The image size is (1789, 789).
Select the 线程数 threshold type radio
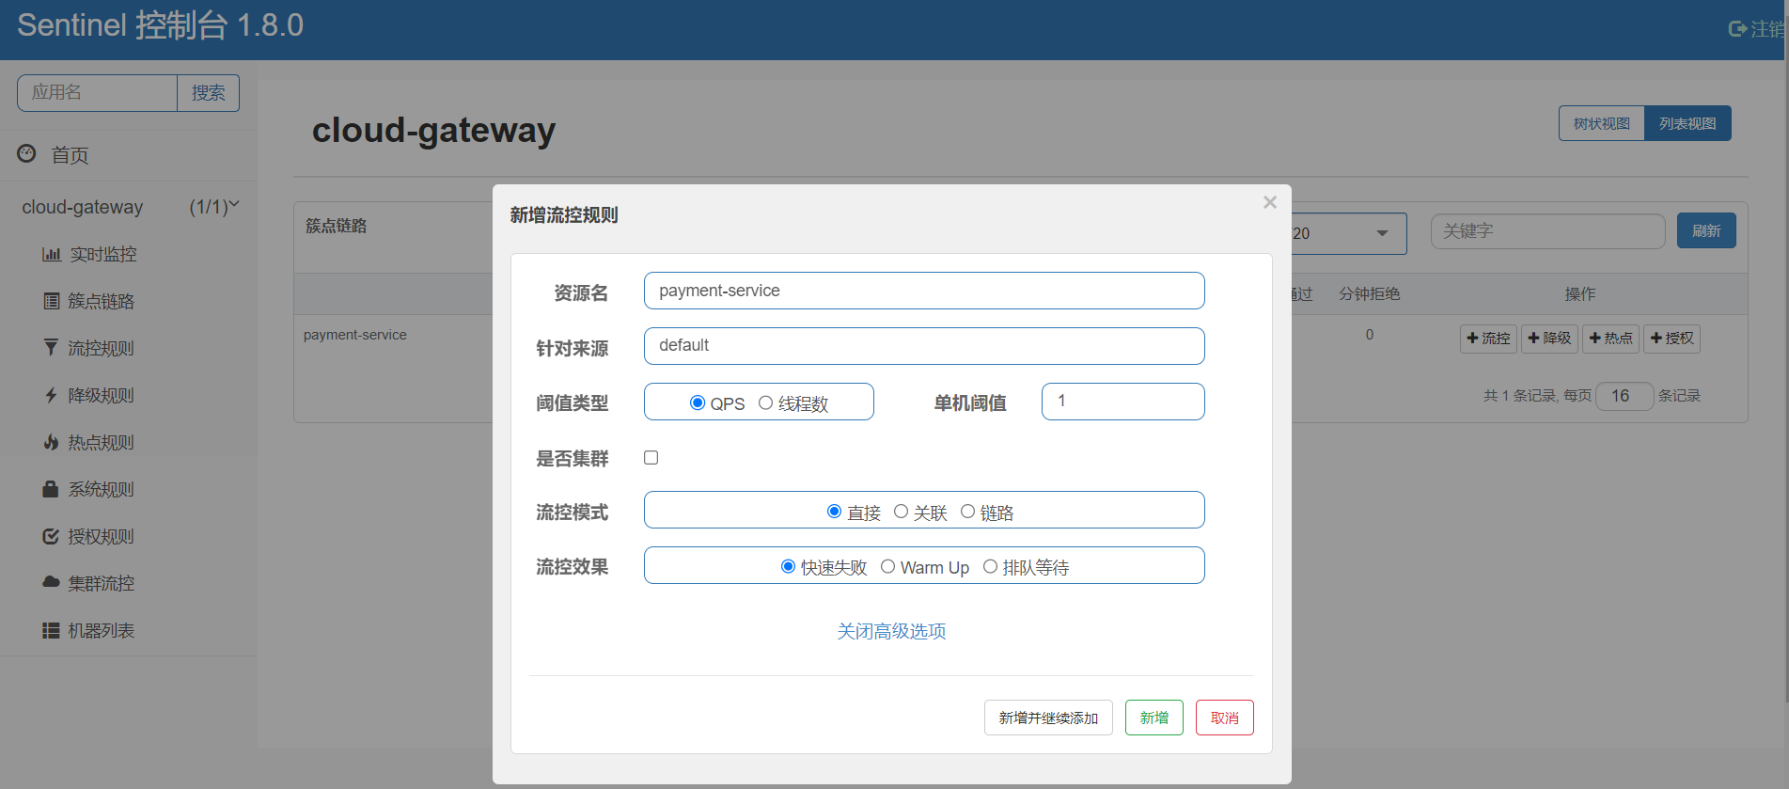point(765,402)
